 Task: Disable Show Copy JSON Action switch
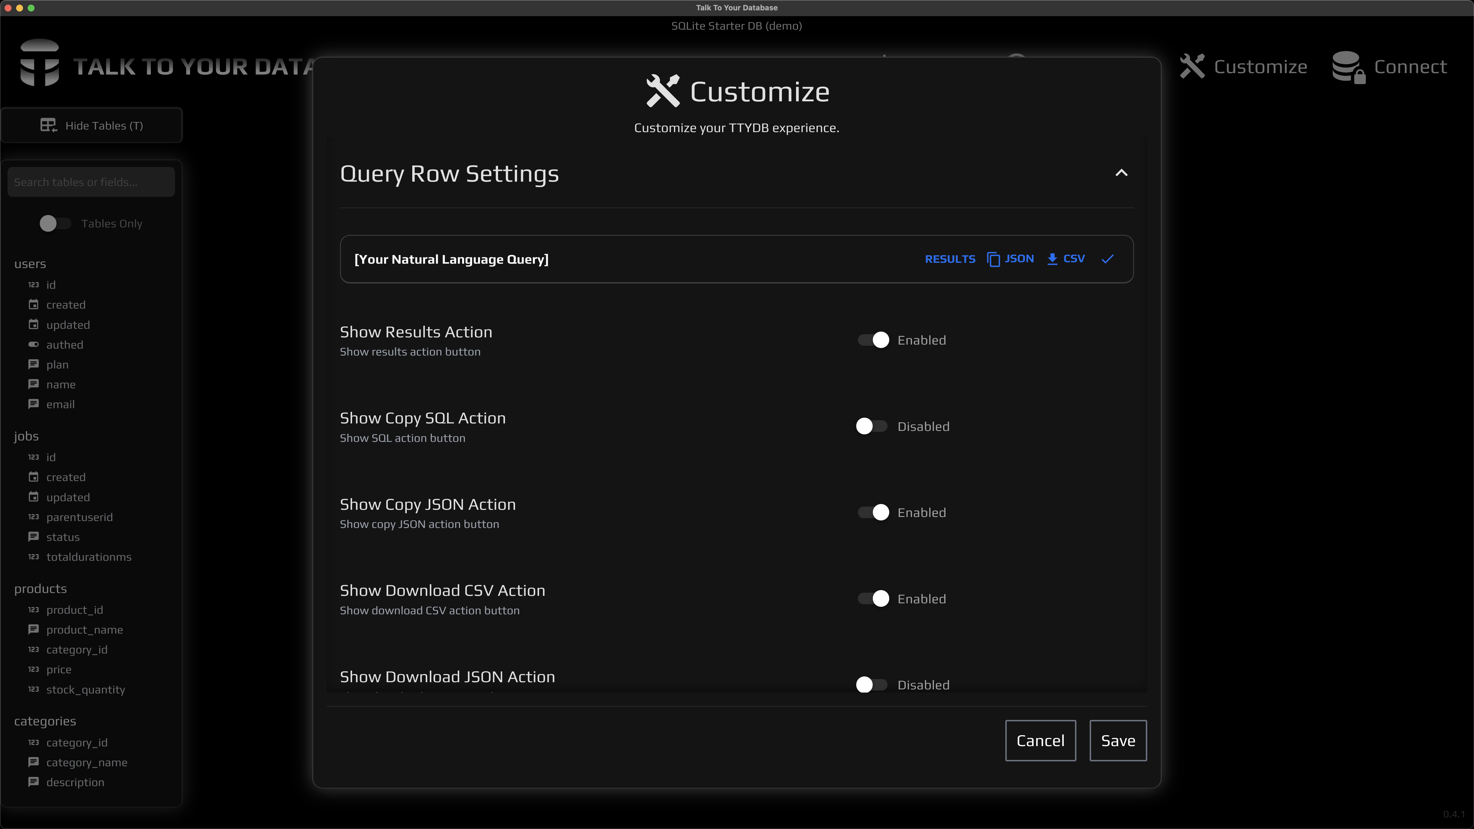click(x=873, y=512)
